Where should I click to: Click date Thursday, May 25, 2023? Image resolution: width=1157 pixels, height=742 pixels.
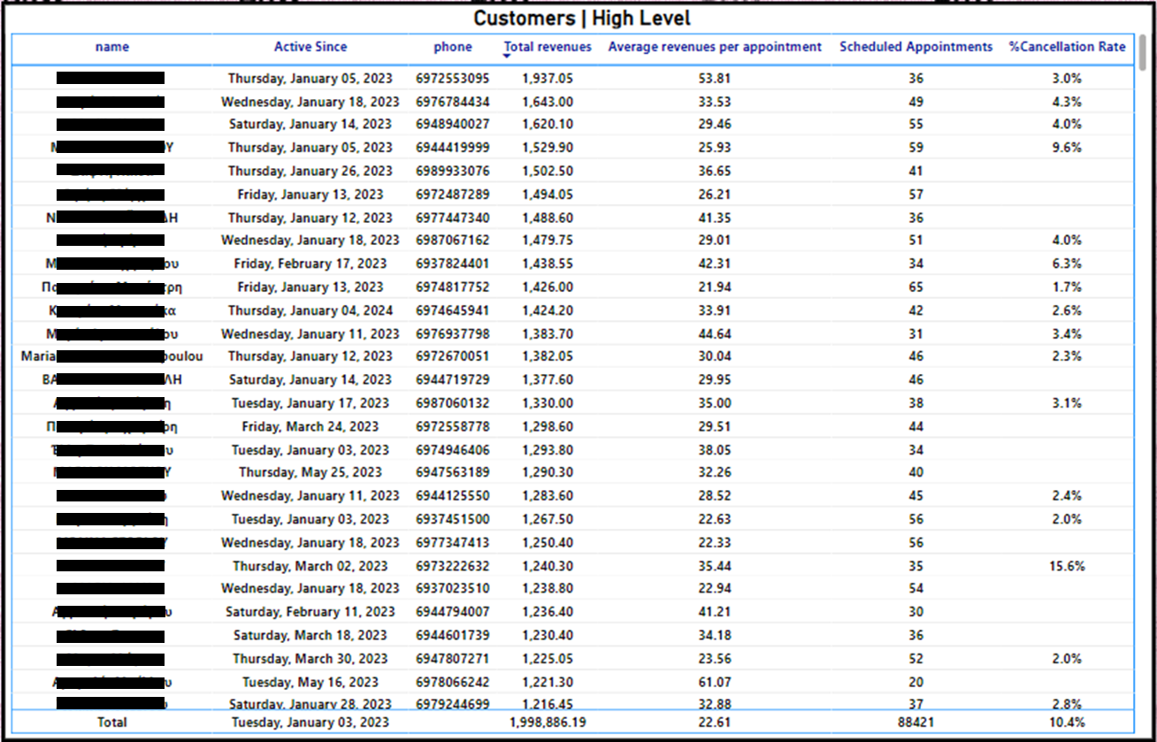(310, 472)
